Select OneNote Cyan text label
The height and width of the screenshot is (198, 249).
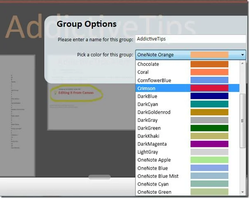click(x=153, y=184)
